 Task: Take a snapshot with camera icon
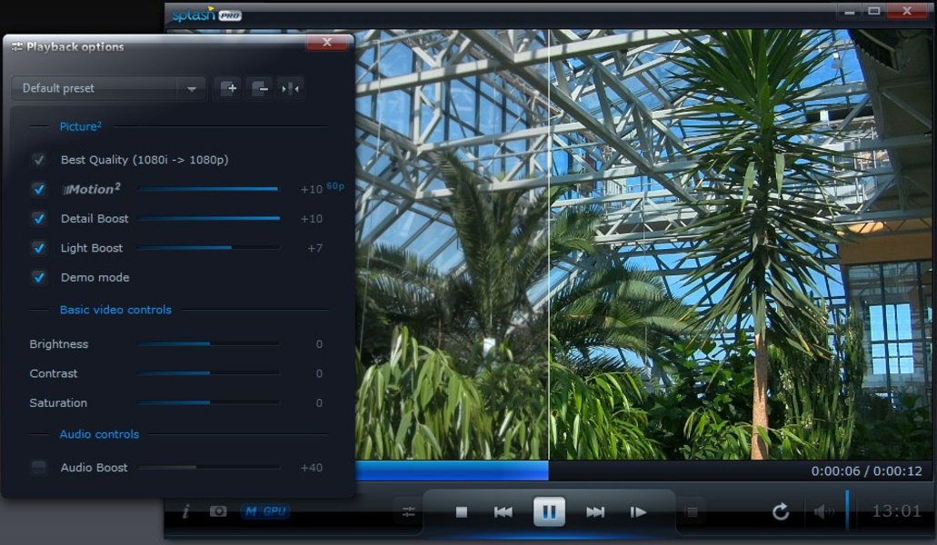(x=218, y=511)
